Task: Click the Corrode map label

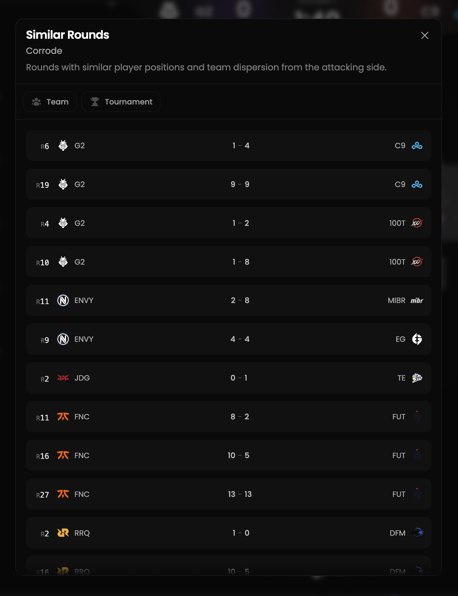Action: coord(44,51)
